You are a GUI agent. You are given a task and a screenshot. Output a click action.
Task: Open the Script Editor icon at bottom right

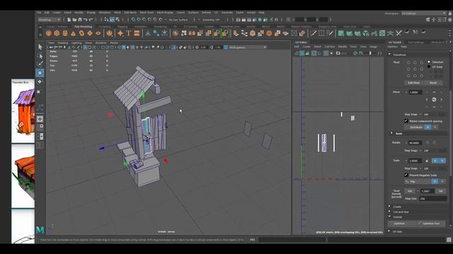coord(449,240)
